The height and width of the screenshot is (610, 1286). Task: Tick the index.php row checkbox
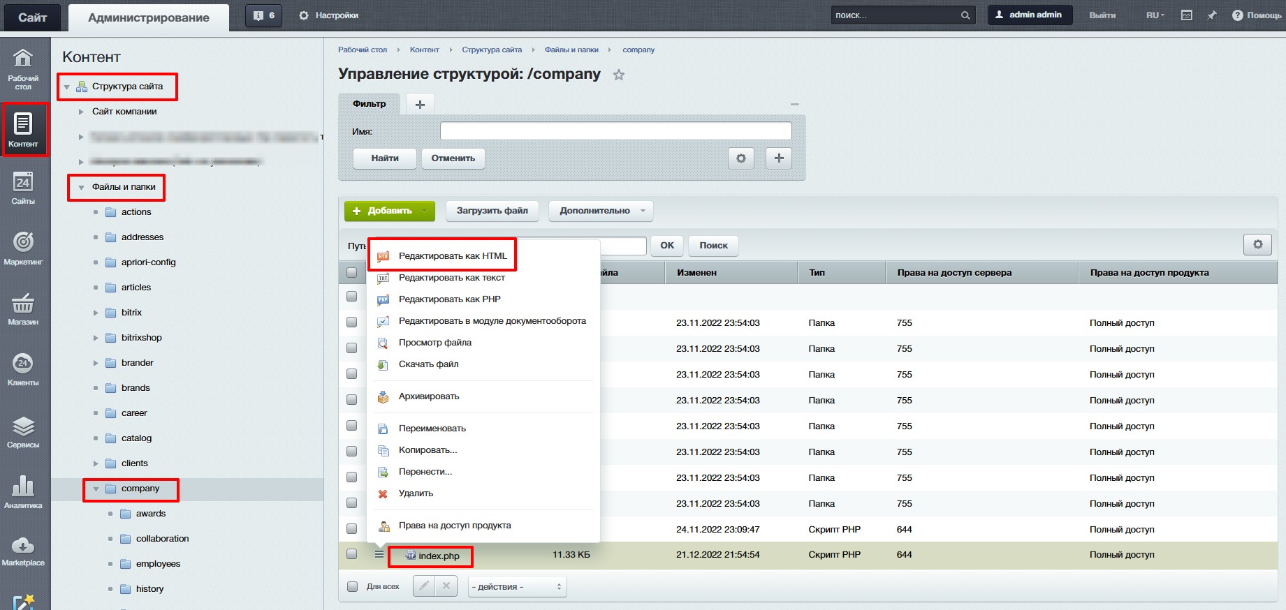point(352,554)
